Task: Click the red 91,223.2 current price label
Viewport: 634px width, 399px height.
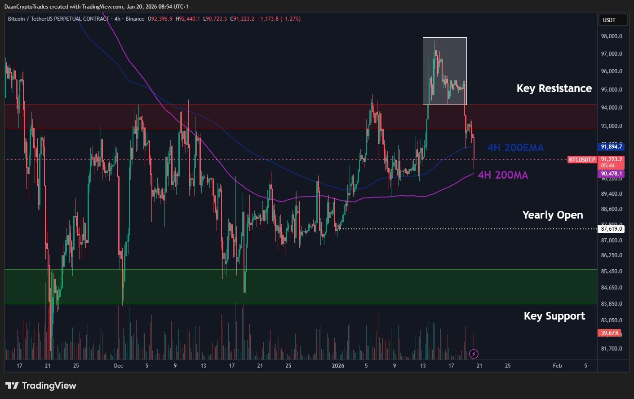Action: (x=611, y=159)
